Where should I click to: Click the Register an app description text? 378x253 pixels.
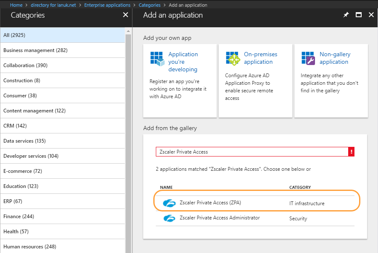coord(178,89)
